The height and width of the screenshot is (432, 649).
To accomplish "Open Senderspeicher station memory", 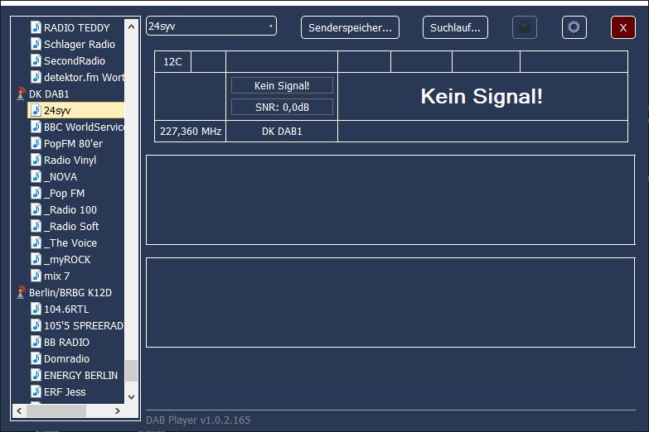I will coord(350,27).
